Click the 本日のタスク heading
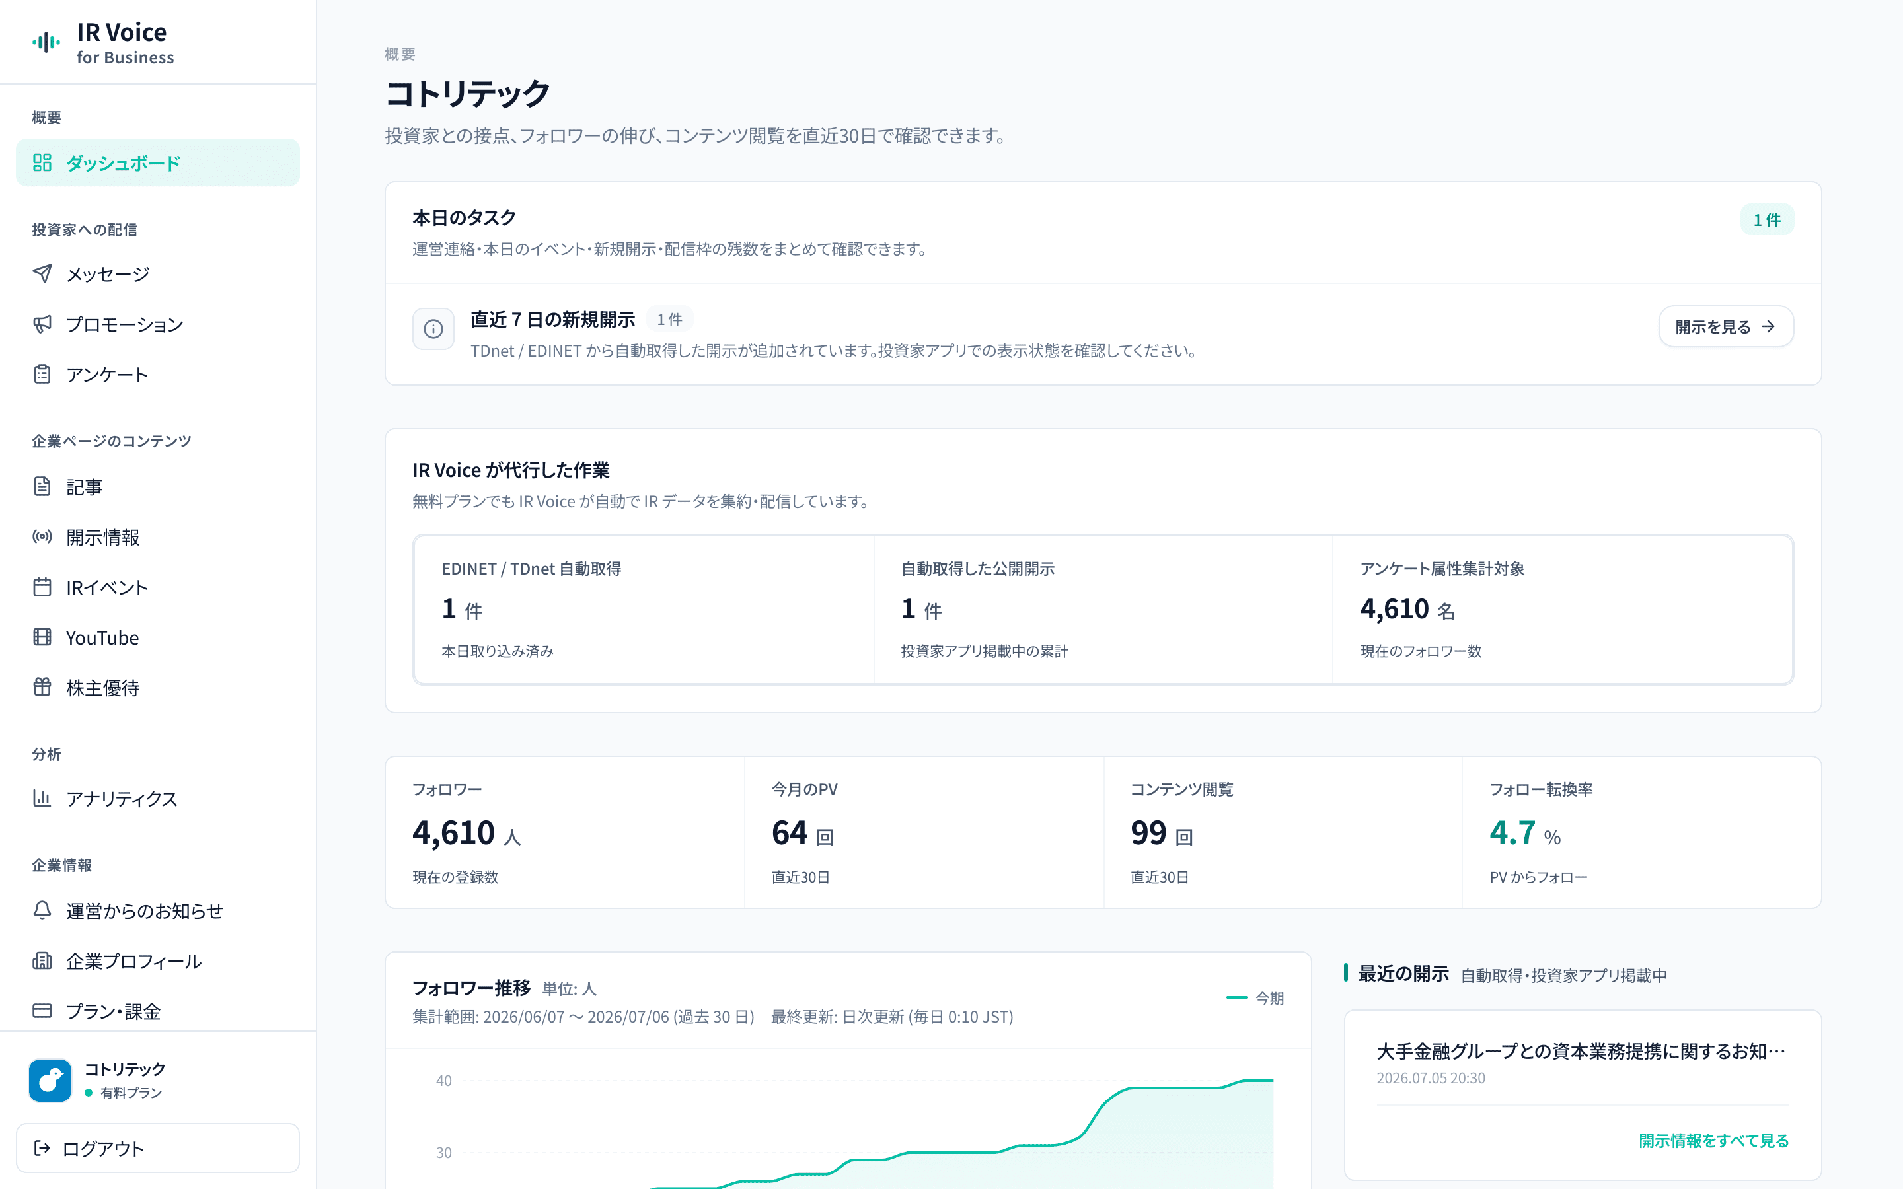This screenshot has height=1189, width=1903. (x=464, y=217)
